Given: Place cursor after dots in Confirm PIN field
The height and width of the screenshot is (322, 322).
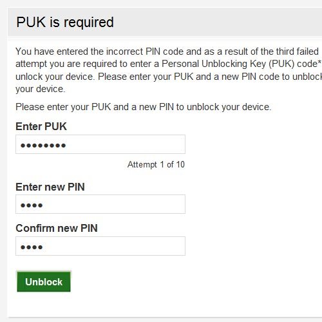Looking at the screenshot, I should pos(43,247).
